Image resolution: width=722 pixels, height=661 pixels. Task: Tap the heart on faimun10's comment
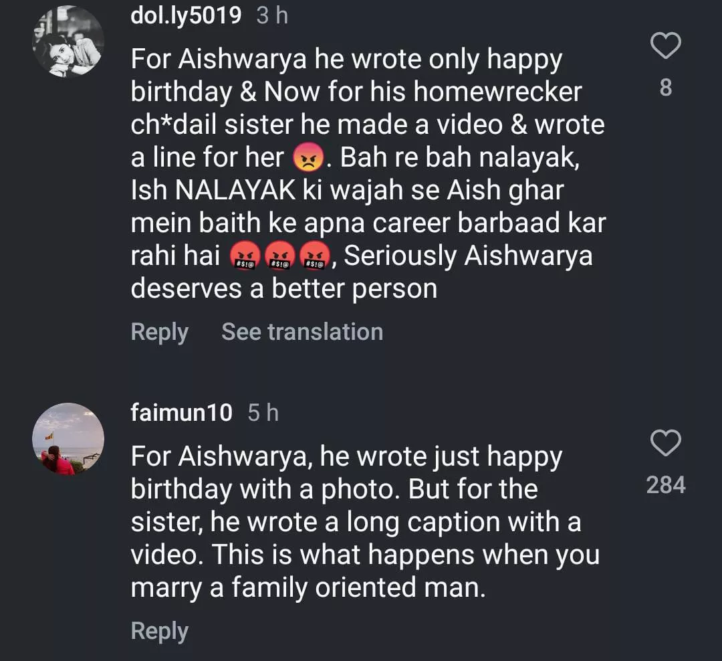(665, 443)
